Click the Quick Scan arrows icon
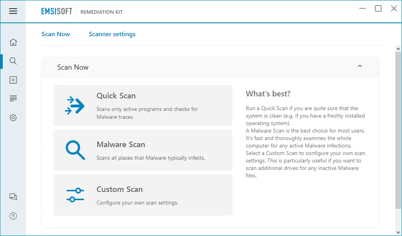The image size is (402, 236). [75, 105]
